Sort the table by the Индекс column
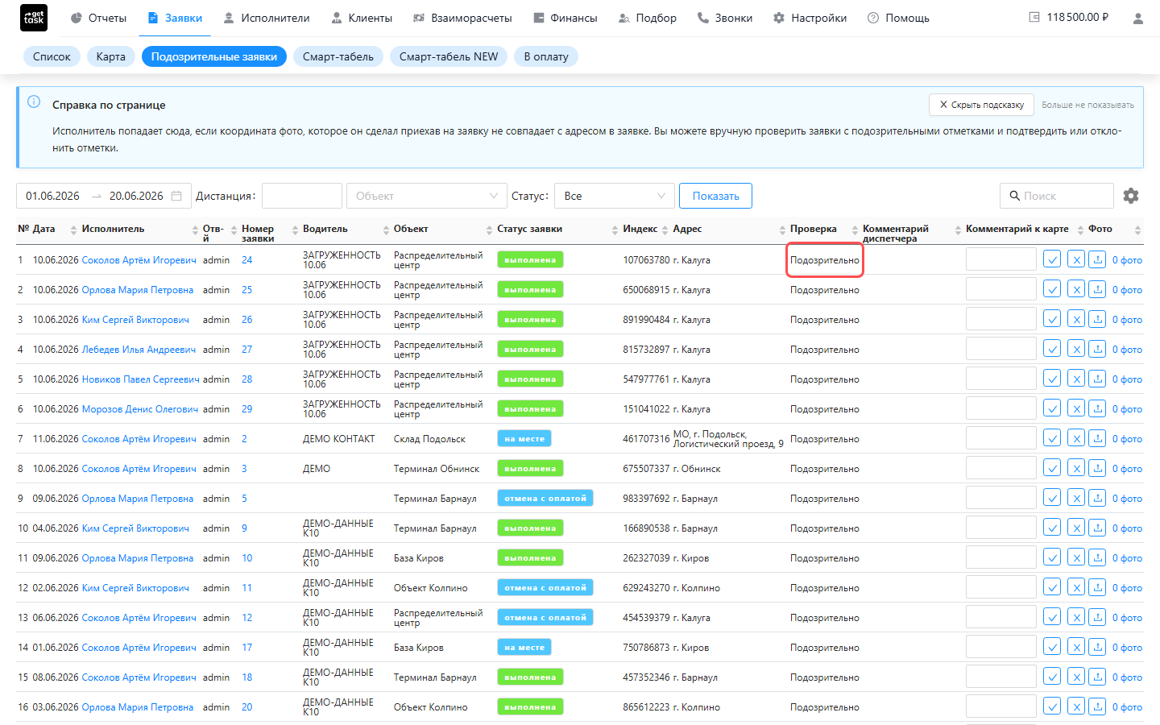 (x=640, y=229)
